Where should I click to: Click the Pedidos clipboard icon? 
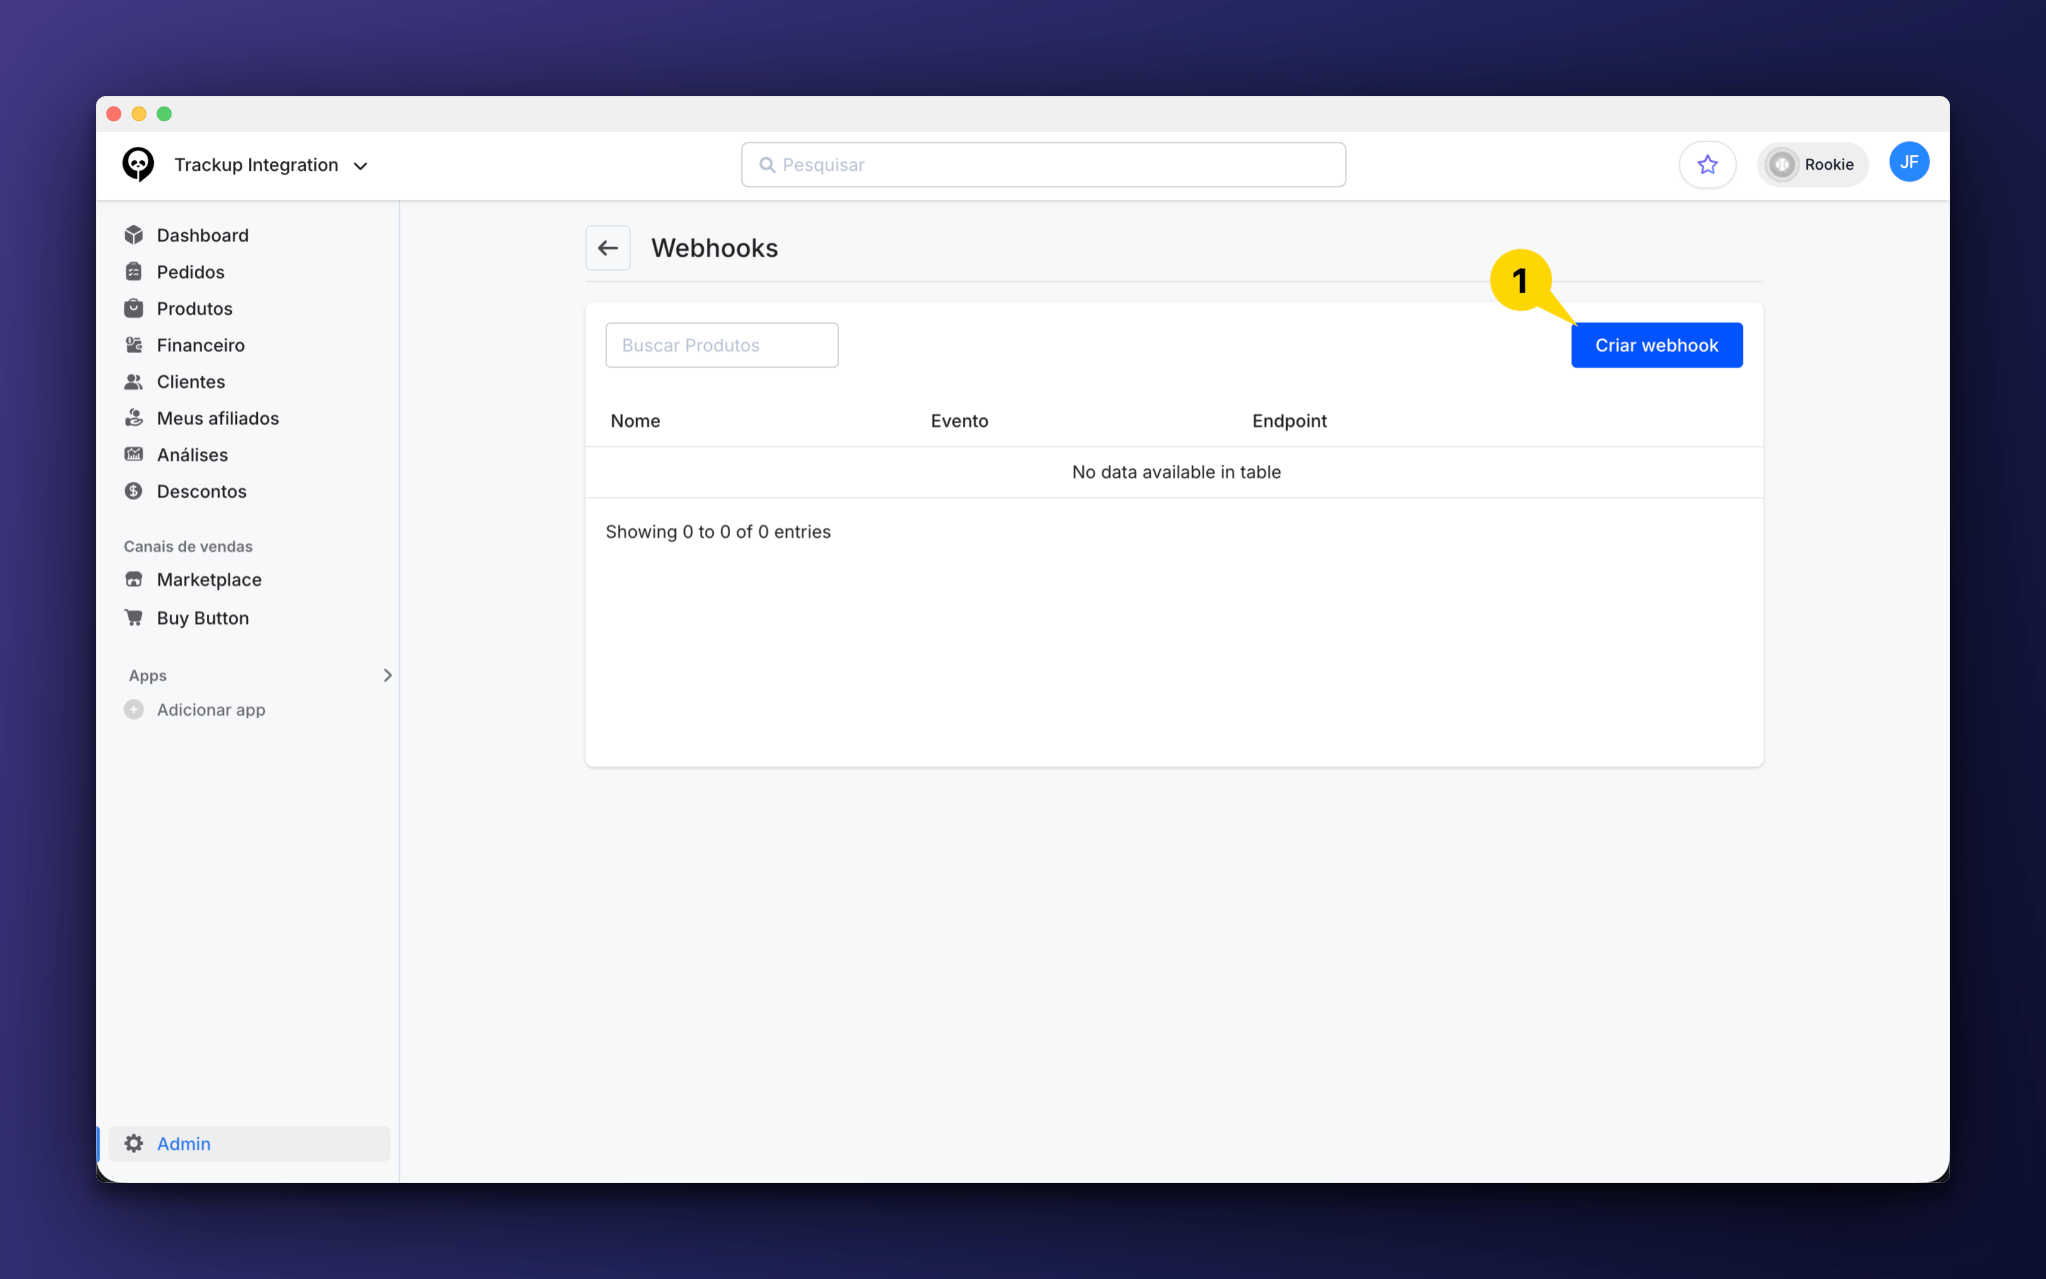pyautogui.click(x=134, y=272)
